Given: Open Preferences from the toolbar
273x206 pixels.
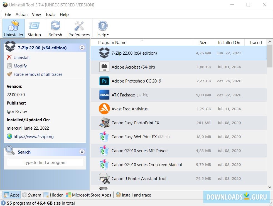Looking at the screenshot, I should (79, 28).
